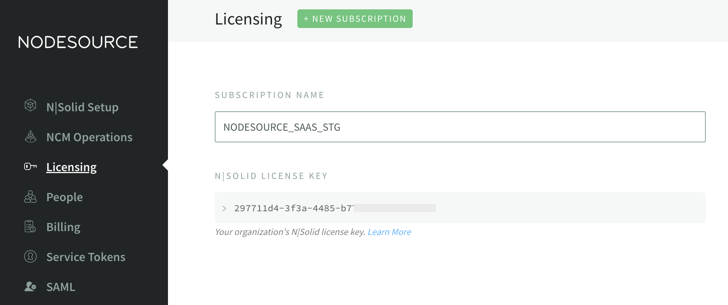Follow the Learn More link

pyautogui.click(x=389, y=232)
